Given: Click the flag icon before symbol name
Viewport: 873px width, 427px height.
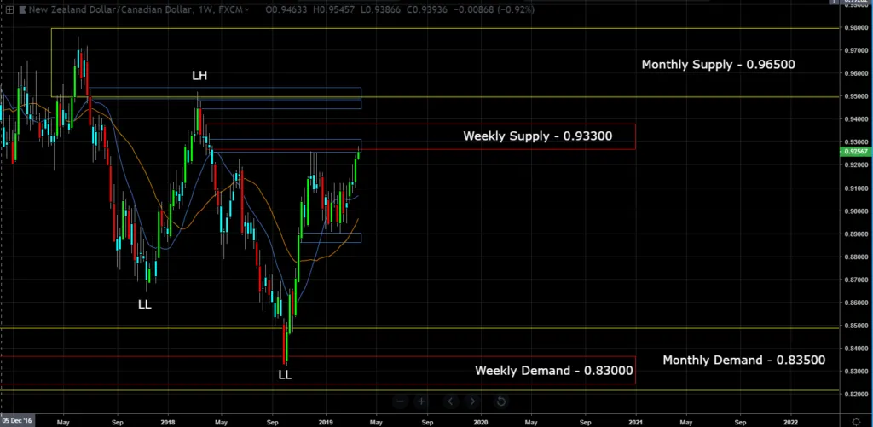Looking at the screenshot, I should point(23,9).
